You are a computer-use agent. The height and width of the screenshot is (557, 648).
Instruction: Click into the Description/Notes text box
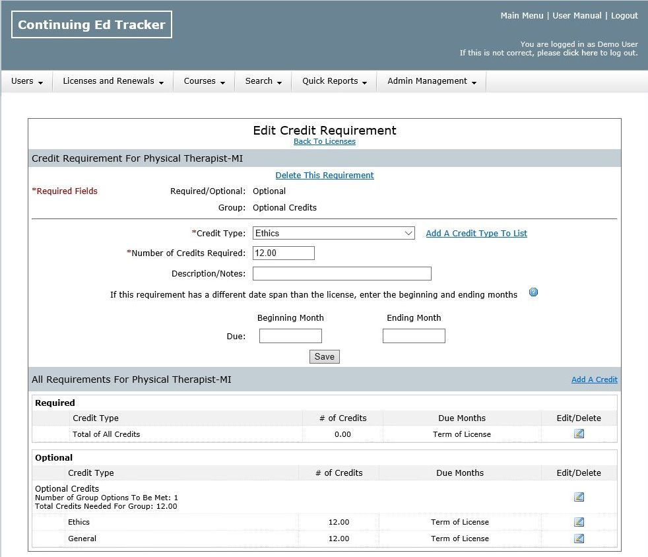point(342,274)
